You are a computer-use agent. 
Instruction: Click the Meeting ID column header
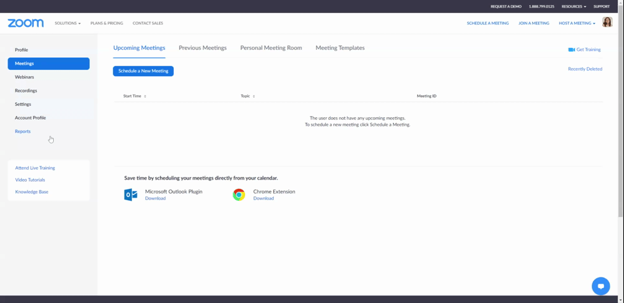[x=426, y=96]
